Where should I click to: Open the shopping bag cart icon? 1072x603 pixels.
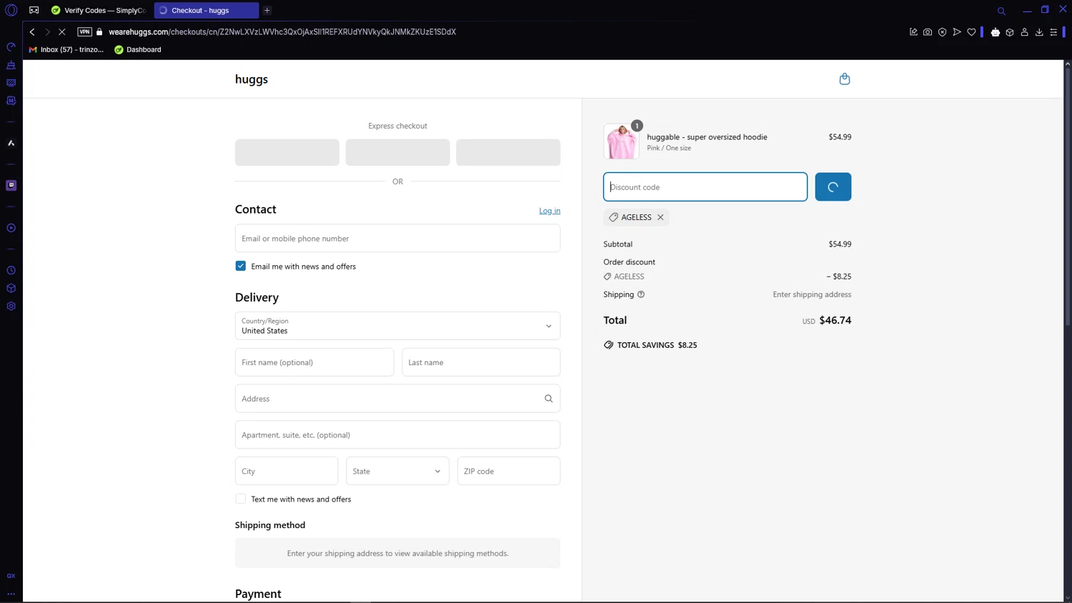844,79
